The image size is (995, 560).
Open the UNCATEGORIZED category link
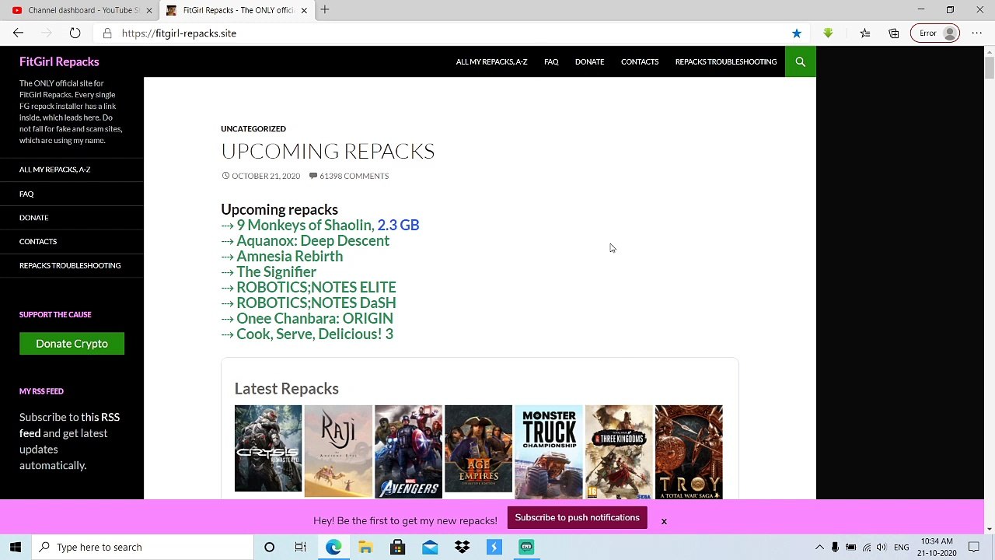tap(253, 128)
